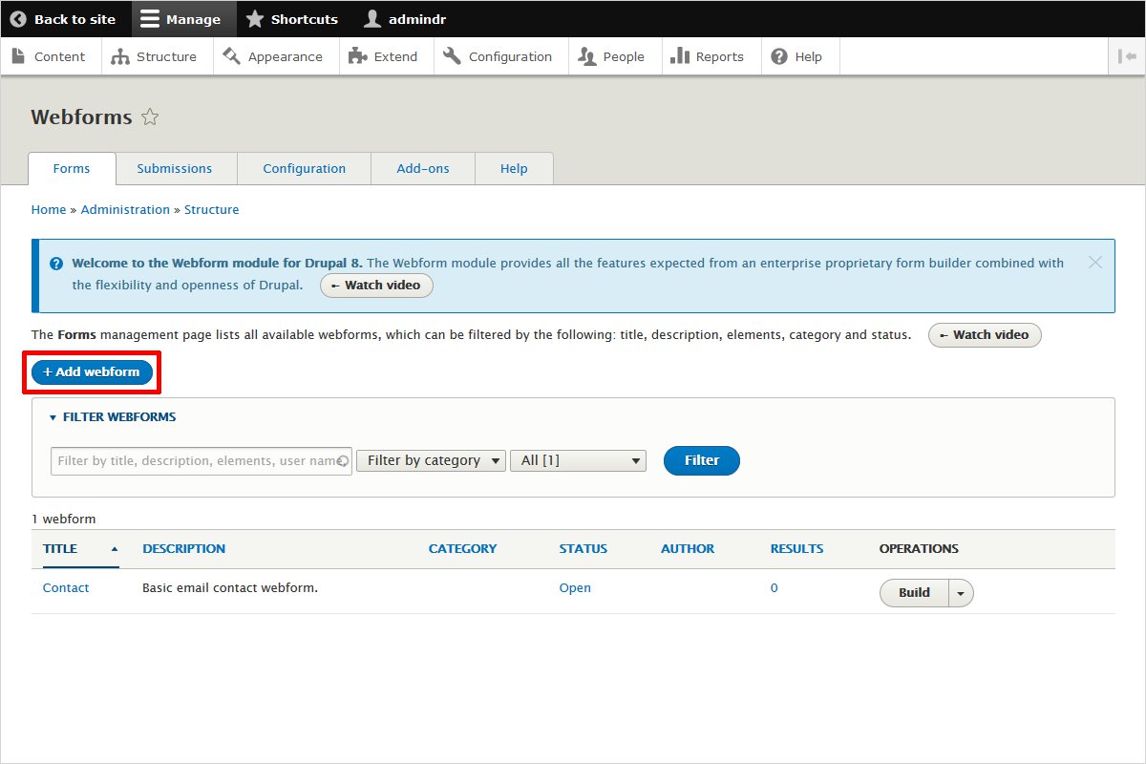Click the star icon beside Webforms title

(x=150, y=117)
